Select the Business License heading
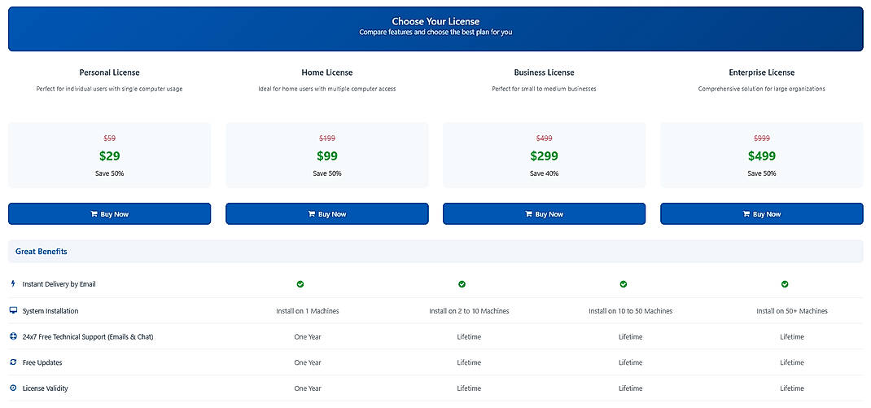871x408 pixels. click(x=545, y=72)
